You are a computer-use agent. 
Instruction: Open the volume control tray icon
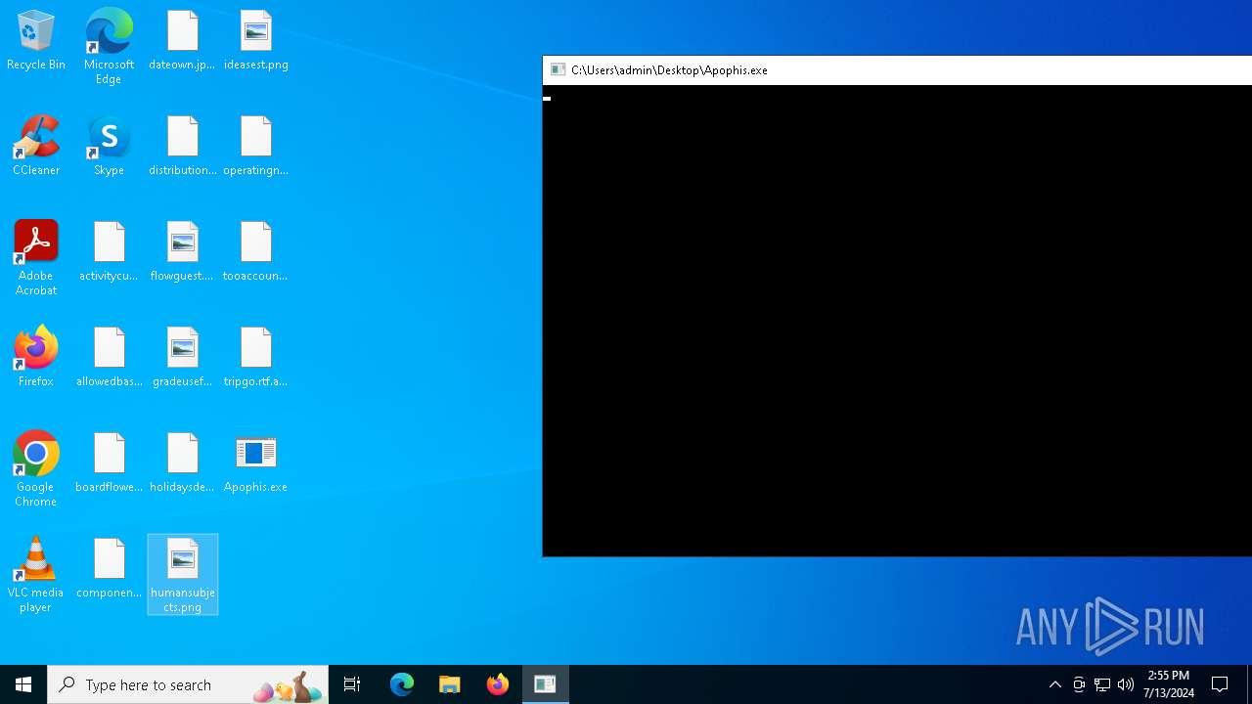tap(1126, 684)
